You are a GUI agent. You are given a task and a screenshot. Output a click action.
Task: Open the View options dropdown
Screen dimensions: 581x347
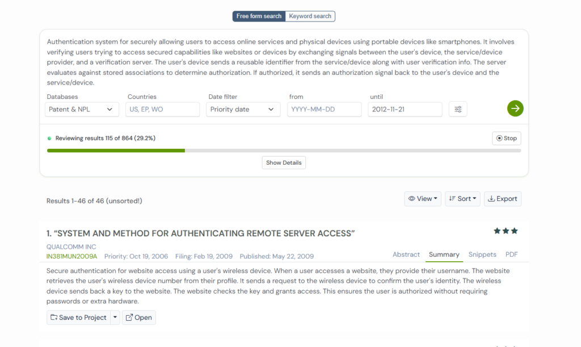click(423, 199)
